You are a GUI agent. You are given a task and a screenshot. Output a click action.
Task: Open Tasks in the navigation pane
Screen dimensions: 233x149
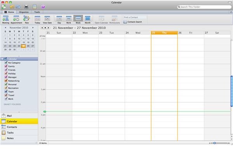(19, 133)
